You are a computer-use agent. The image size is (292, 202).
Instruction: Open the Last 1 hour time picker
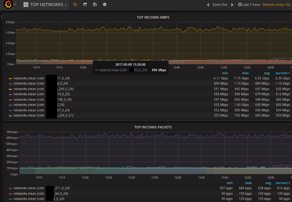click(251, 5)
